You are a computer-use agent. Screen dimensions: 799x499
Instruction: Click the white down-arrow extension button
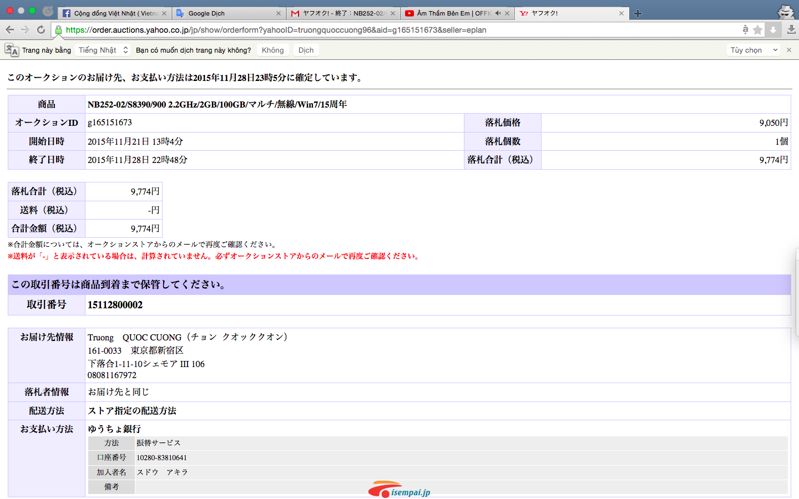(x=773, y=30)
